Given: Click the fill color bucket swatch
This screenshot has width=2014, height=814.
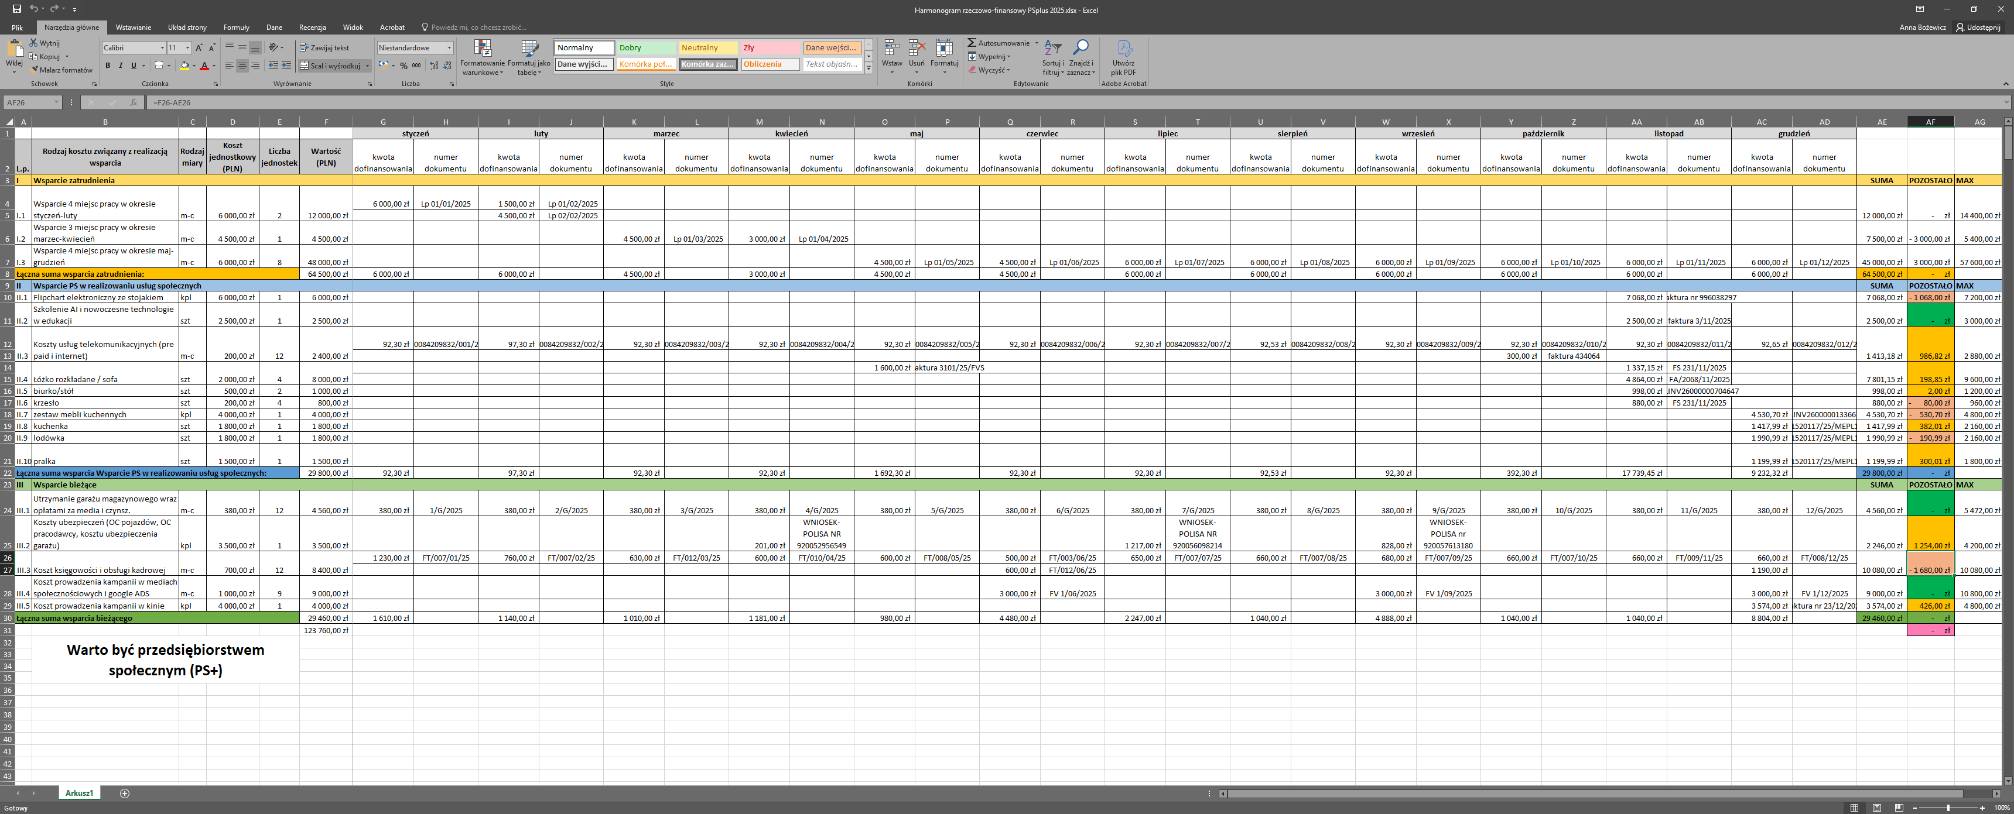Looking at the screenshot, I should (184, 66).
